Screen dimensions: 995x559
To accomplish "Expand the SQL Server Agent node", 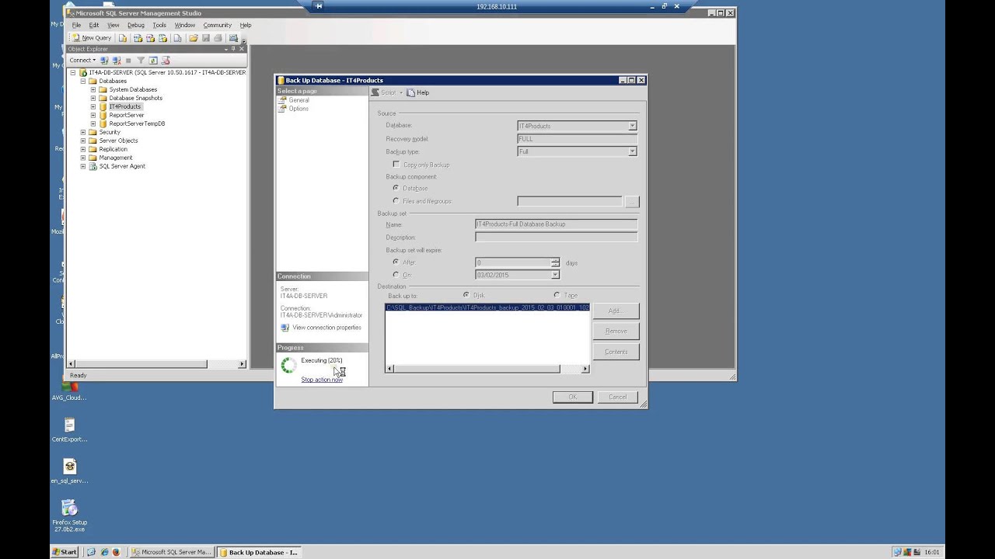I will click(x=83, y=166).
